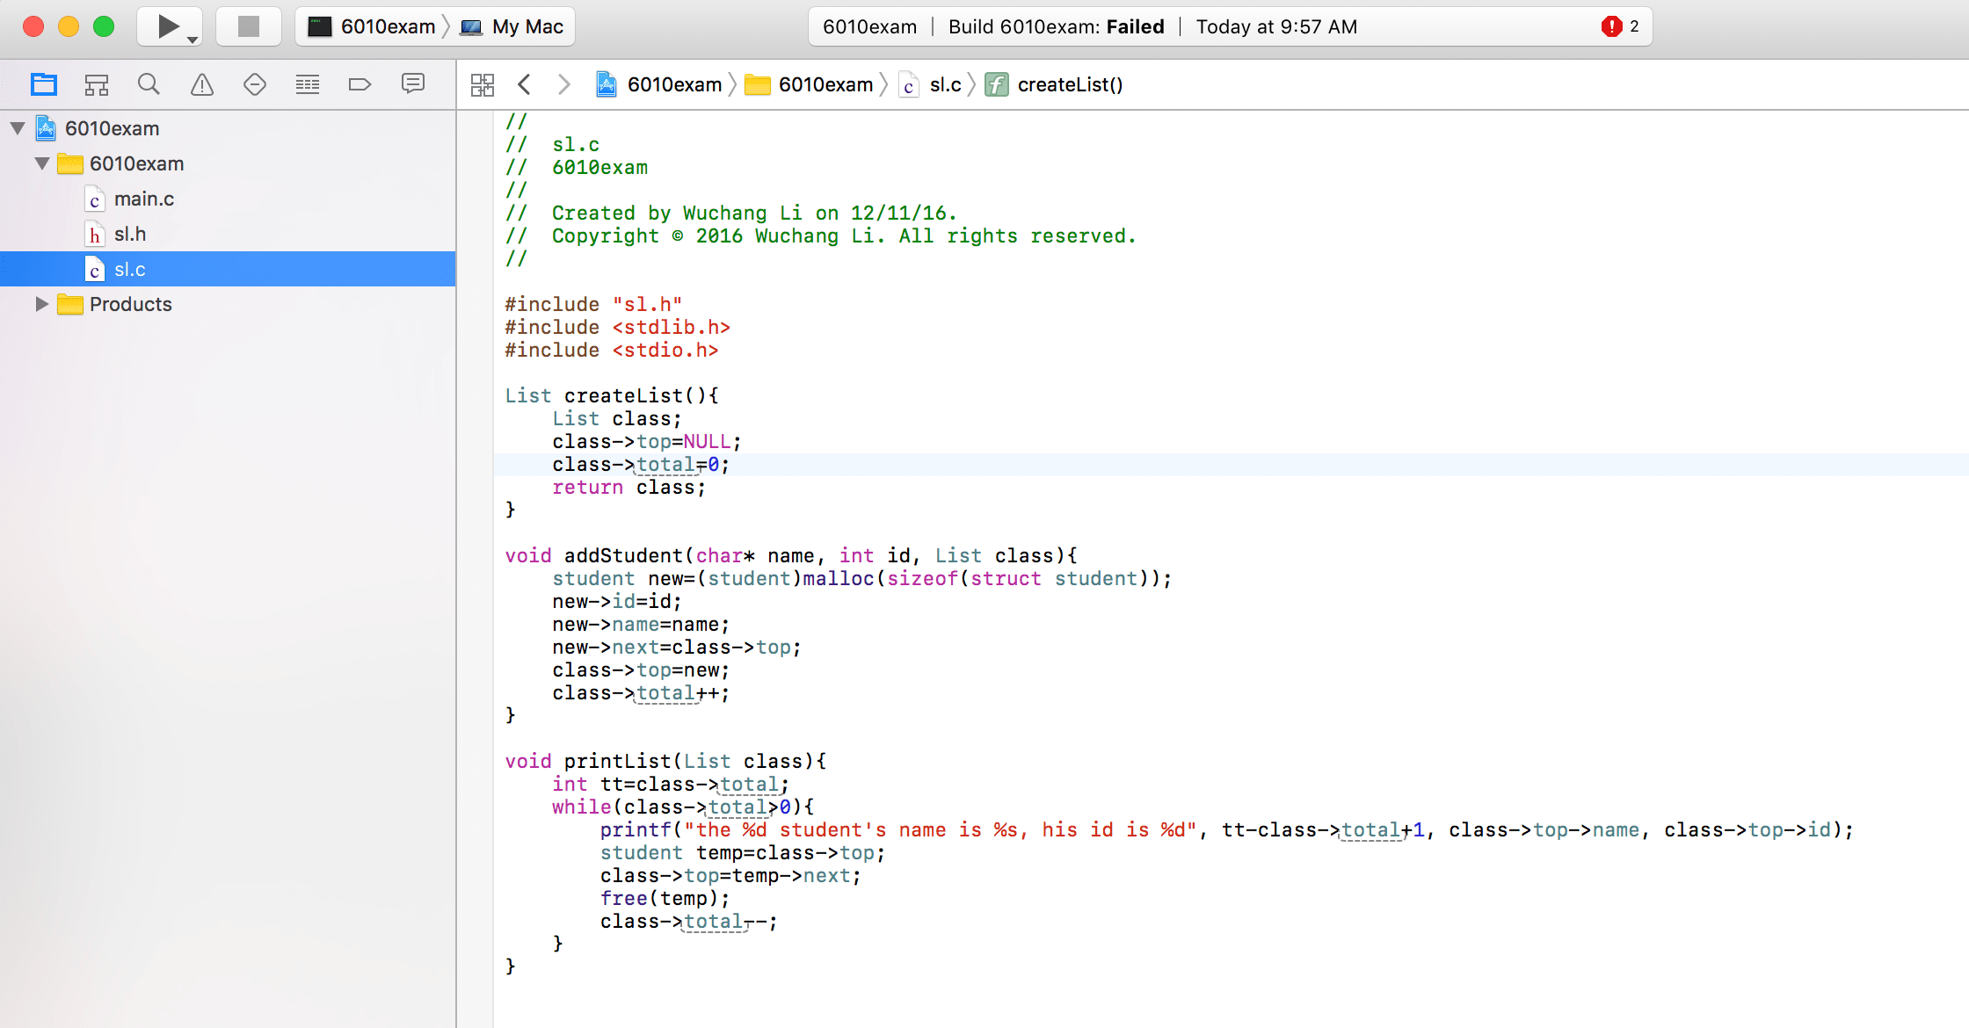This screenshot has height=1028, width=1969.
Task: Open the Report navigator
Action: 412,83
